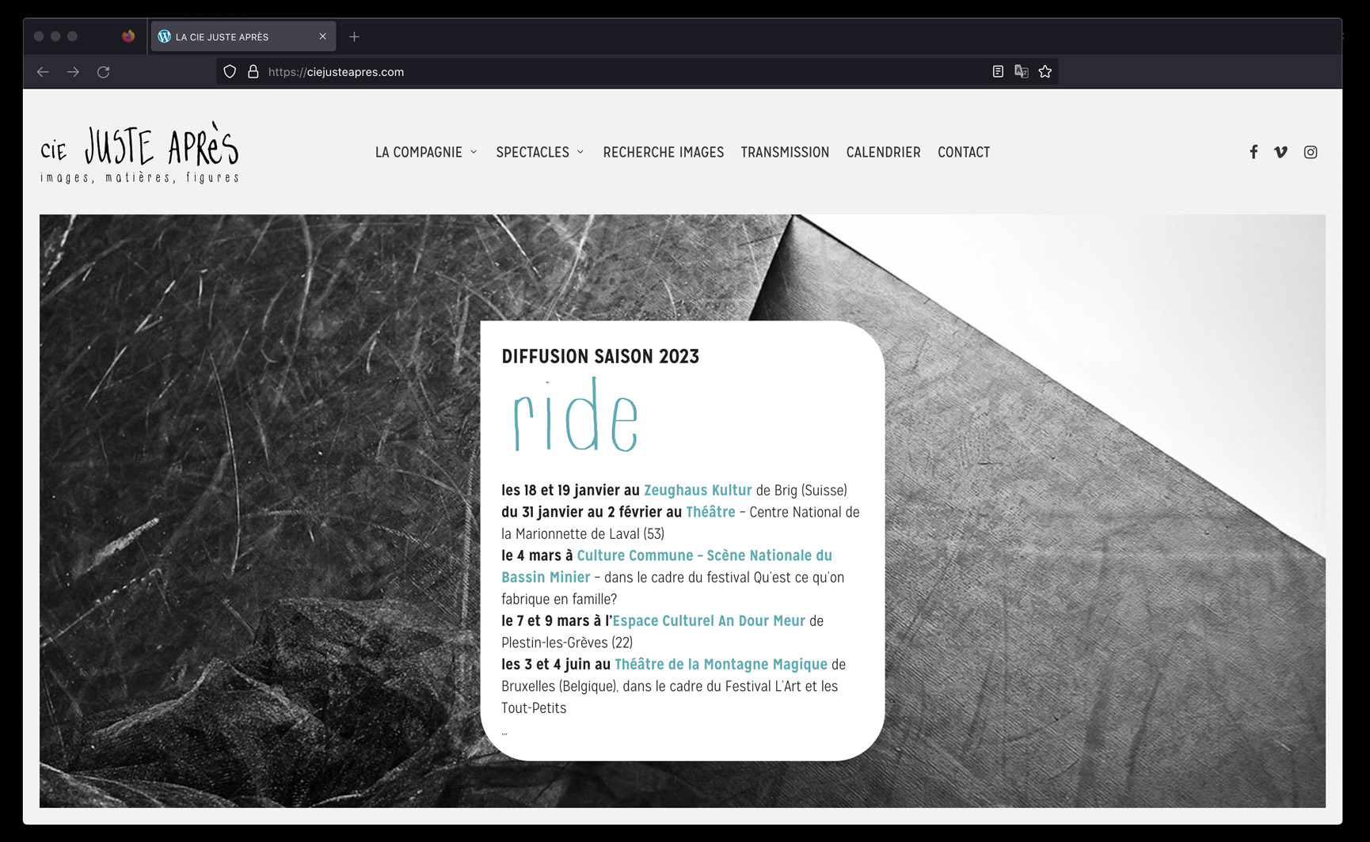Open the Instagram profile icon

1311,152
